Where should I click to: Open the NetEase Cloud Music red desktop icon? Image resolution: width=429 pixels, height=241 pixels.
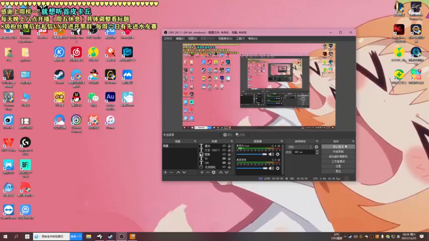click(76, 54)
